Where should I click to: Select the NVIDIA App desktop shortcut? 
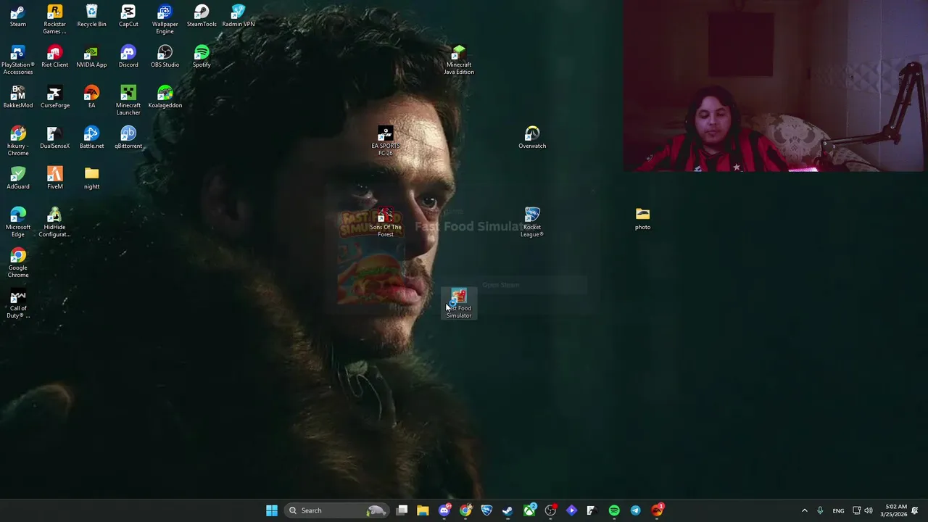(x=91, y=57)
